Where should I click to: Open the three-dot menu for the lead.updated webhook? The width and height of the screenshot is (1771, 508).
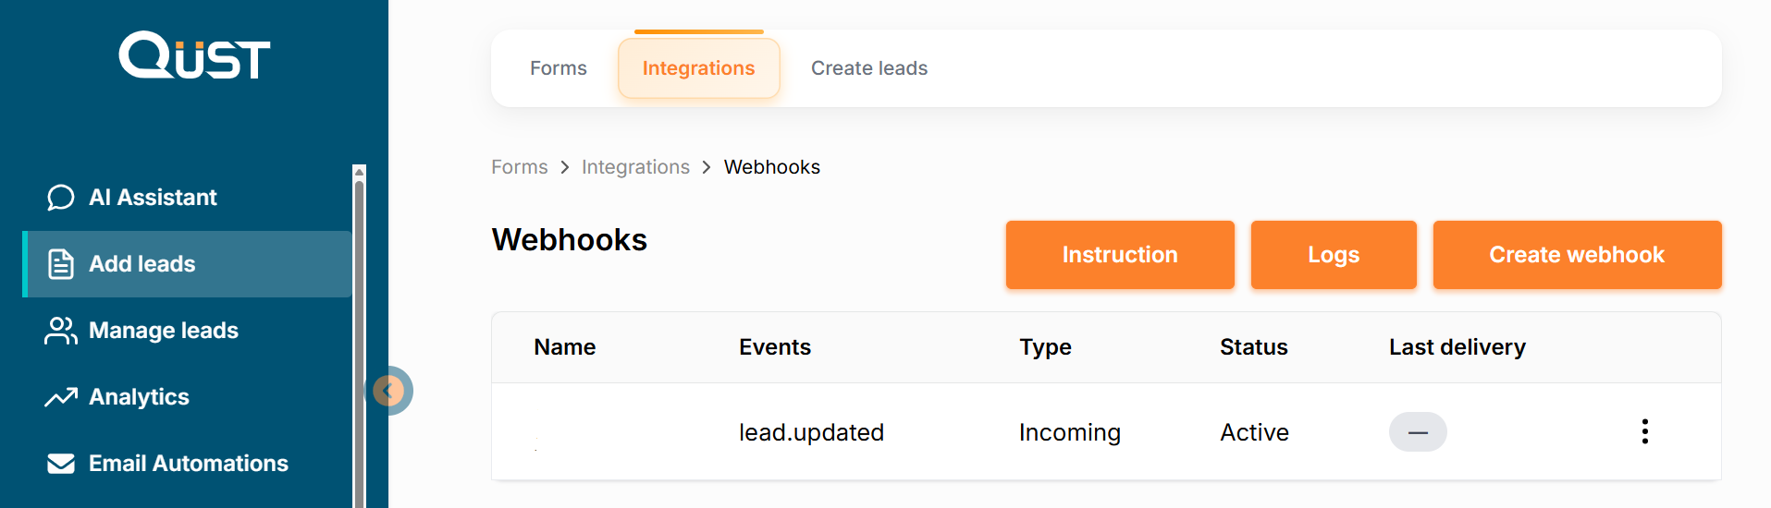1644,431
